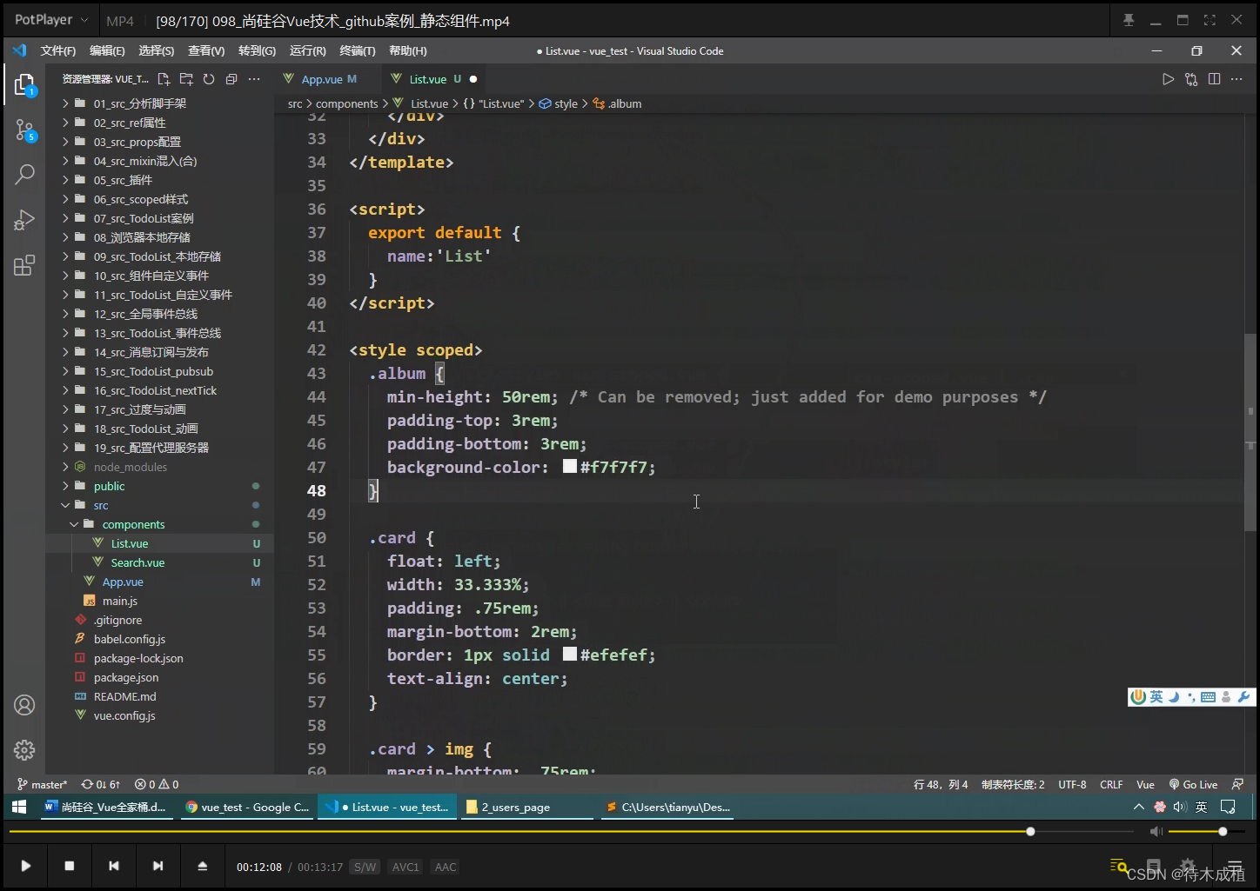
Task: Click Go Live in status bar
Action: point(1193,784)
